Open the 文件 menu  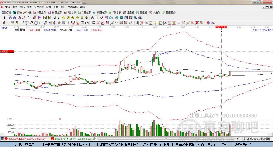coord(8,7)
